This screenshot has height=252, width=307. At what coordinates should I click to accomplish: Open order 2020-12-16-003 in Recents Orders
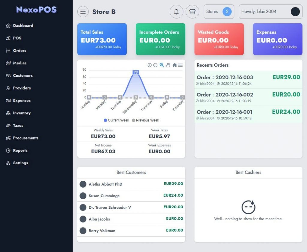(x=248, y=80)
